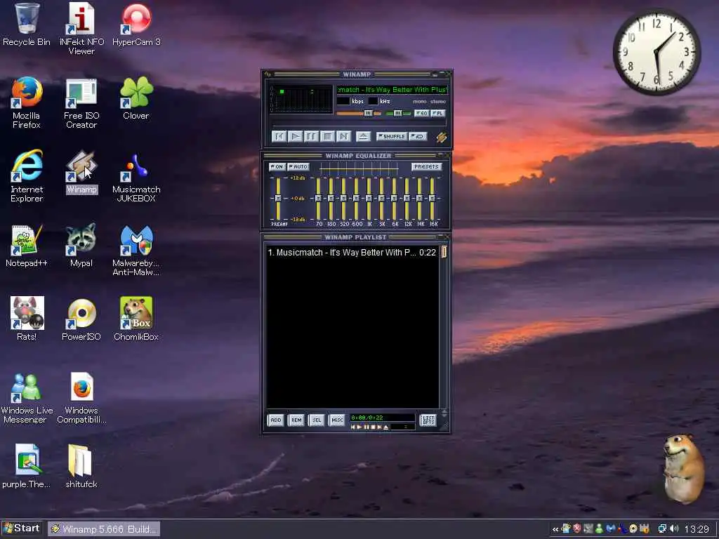Screen dimensions: 719x539
Task: Click Winamp 5.666 Build taskbar button
Action: click(x=104, y=529)
